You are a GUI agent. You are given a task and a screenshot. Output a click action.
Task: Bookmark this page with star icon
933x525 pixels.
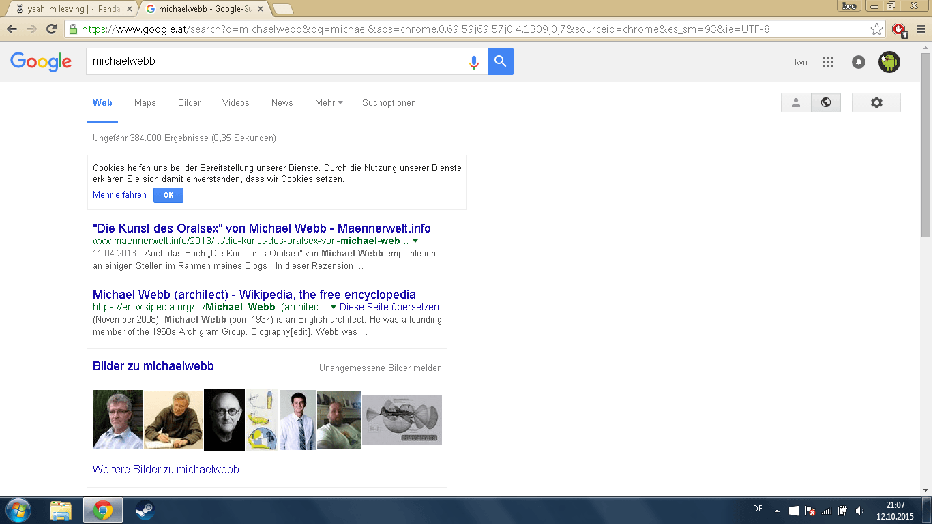[877, 29]
